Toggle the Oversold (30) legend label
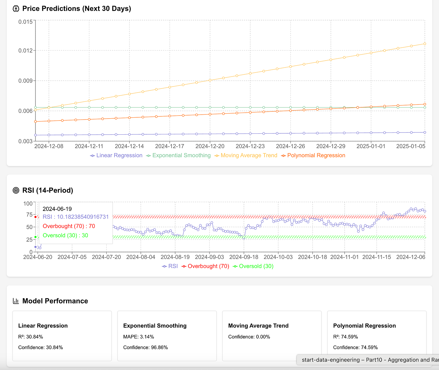439x370 pixels. 256,266
